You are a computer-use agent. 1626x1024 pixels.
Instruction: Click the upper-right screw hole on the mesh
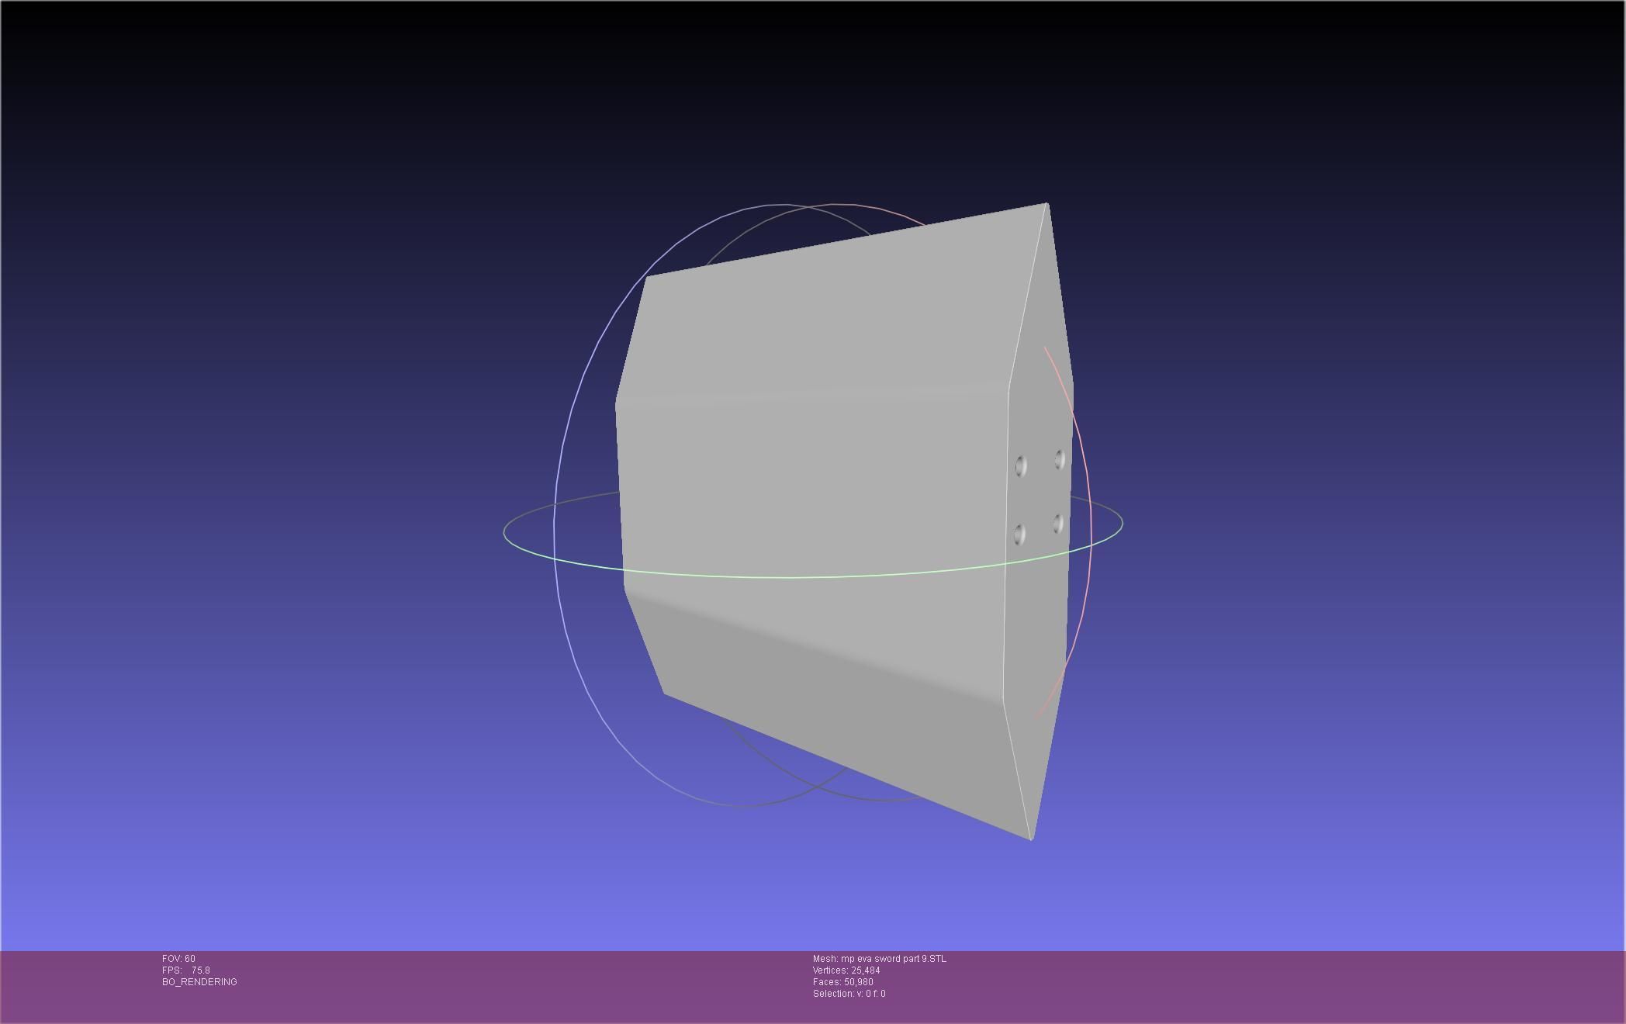tap(1060, 460)
